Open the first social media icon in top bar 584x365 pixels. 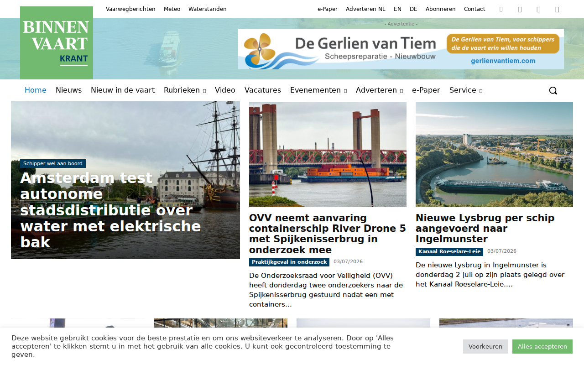coord(501,9)
